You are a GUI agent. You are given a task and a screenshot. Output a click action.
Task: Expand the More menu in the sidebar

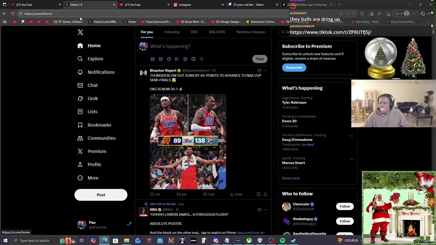pos(88,178)
